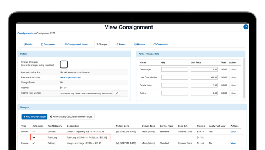
Task: Show the History tab
Action: pyautogui.click(x=140, y=45)
